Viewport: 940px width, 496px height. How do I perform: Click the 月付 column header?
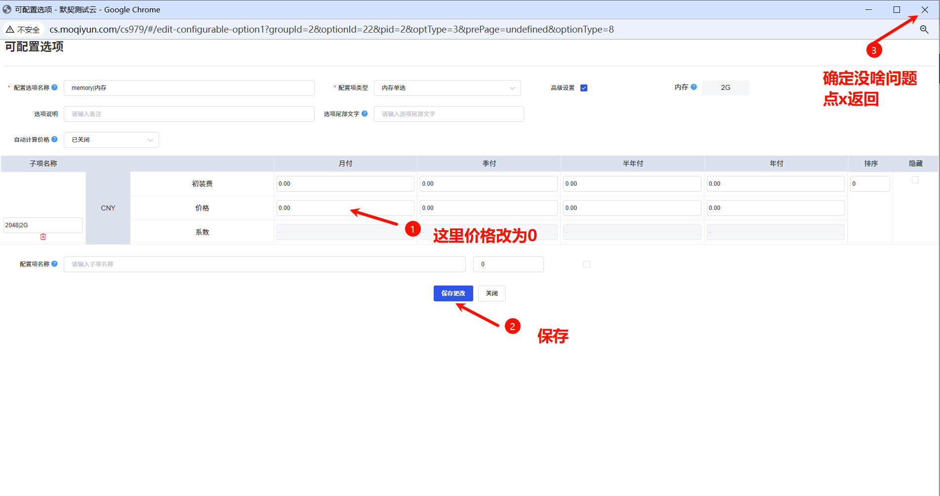tap(345, 164)
